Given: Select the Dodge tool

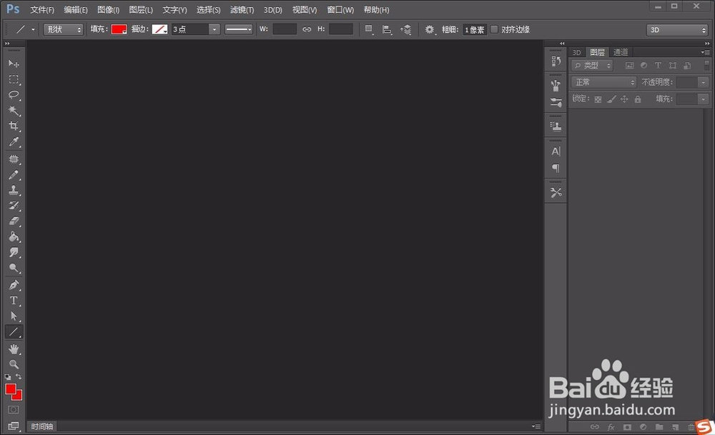Looking at the screenshot, I should (14, 268).
